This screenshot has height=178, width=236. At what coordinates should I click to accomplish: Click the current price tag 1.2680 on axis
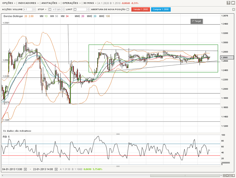(227, 58)
